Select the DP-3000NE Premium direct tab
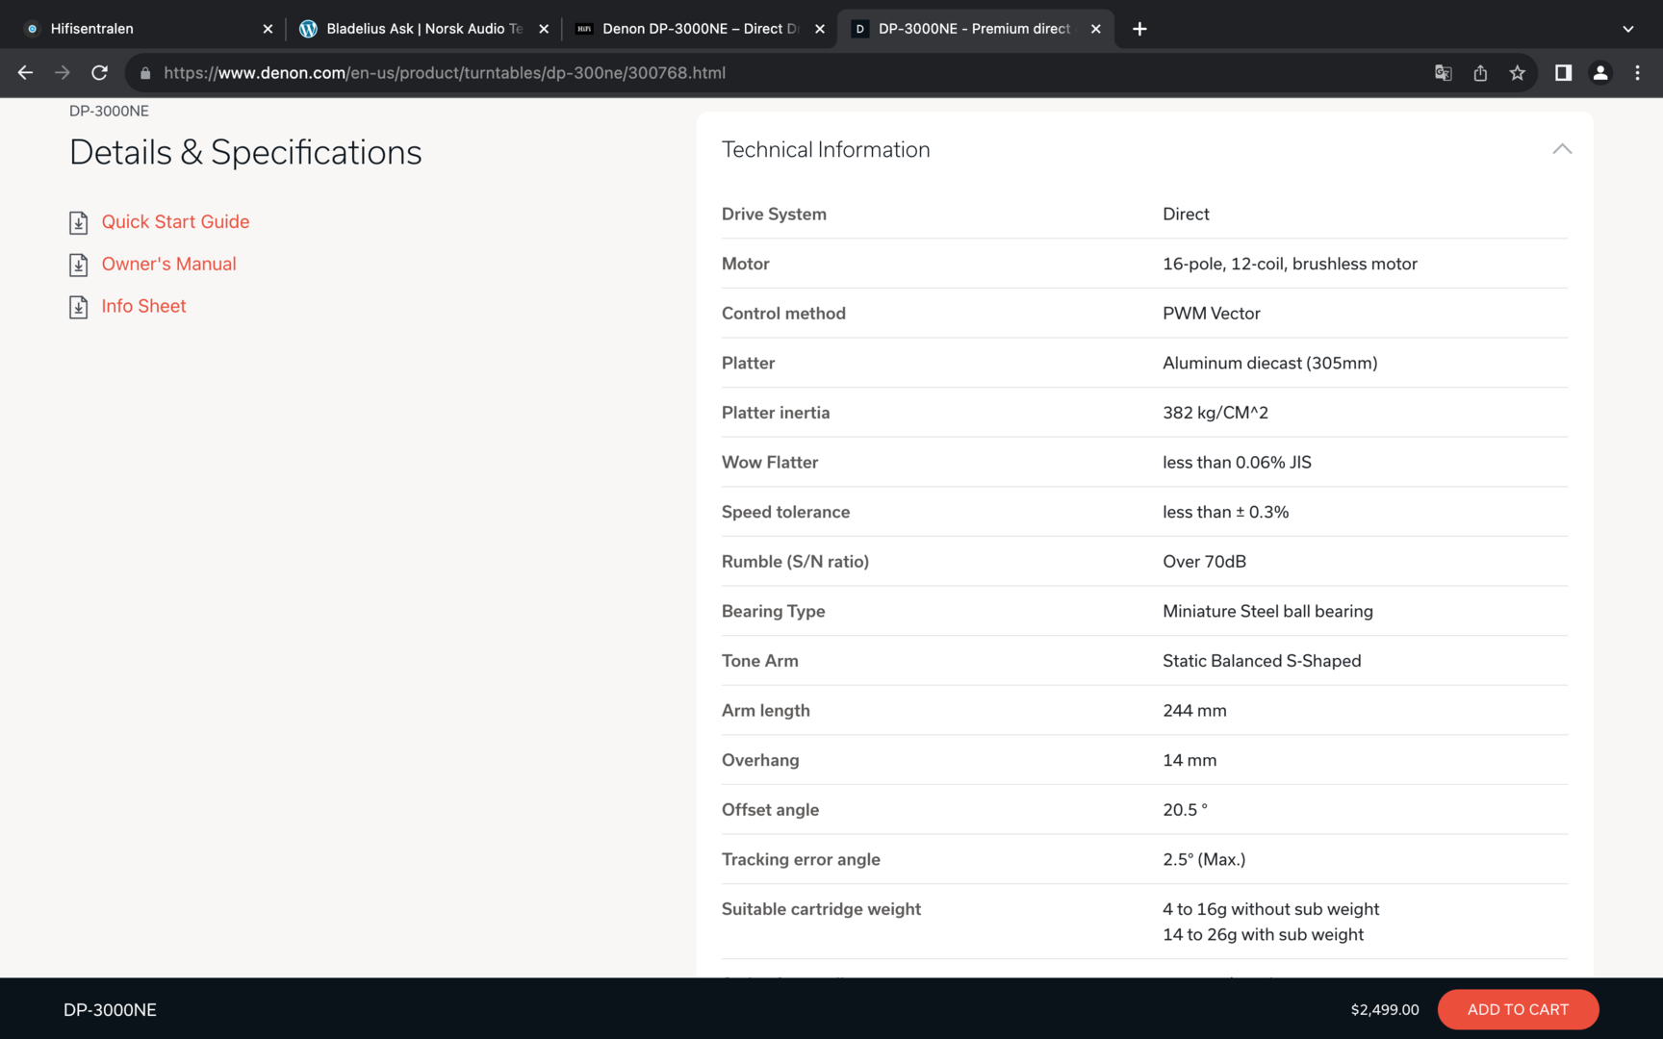This screenshot has height=1039, width=1663. coord(975,29)
